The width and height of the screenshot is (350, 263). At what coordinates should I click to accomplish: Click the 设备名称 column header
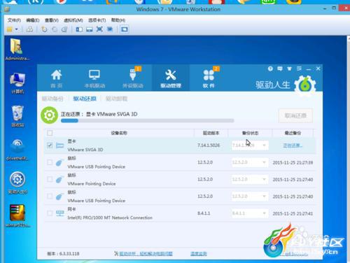pos(119,133)
